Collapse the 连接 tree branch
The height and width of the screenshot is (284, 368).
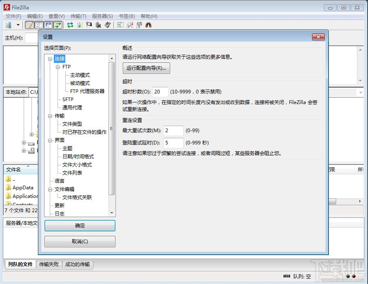tap(50, 59)
